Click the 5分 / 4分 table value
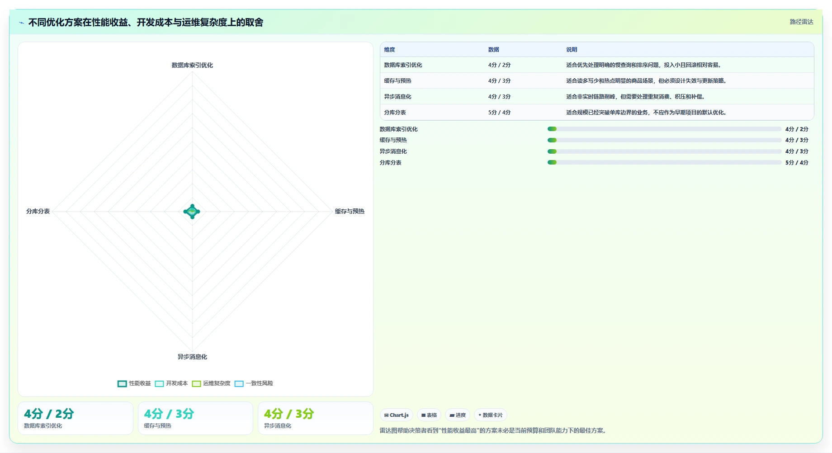832x453 pixels. click(x=499, y=113)
